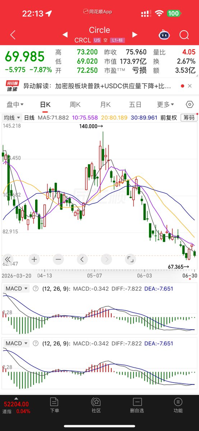Select 月K monthly candlestick tab

click(x=105, y=105)
